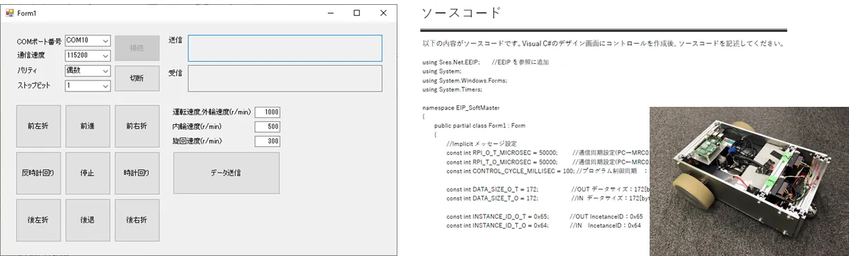
Task: Close the Form1 window
Action: point(383,13)
